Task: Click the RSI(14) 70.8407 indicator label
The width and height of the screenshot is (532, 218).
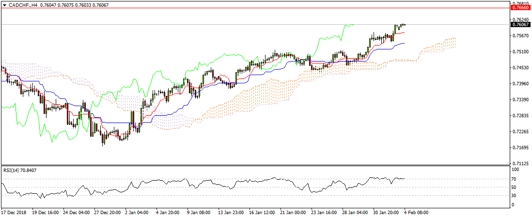Action: 20,170
